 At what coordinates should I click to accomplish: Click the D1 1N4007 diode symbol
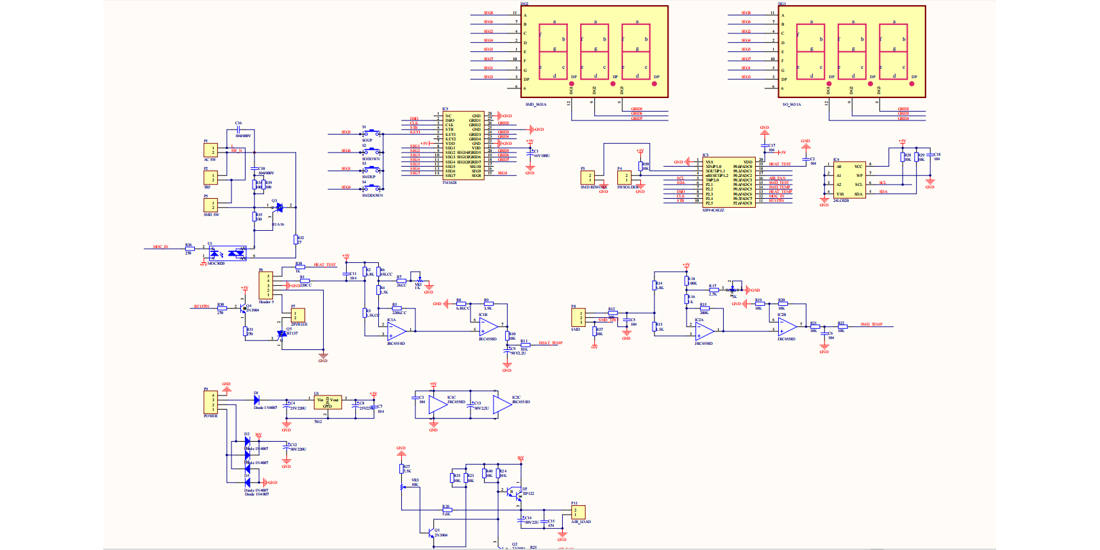click(256, 399)
